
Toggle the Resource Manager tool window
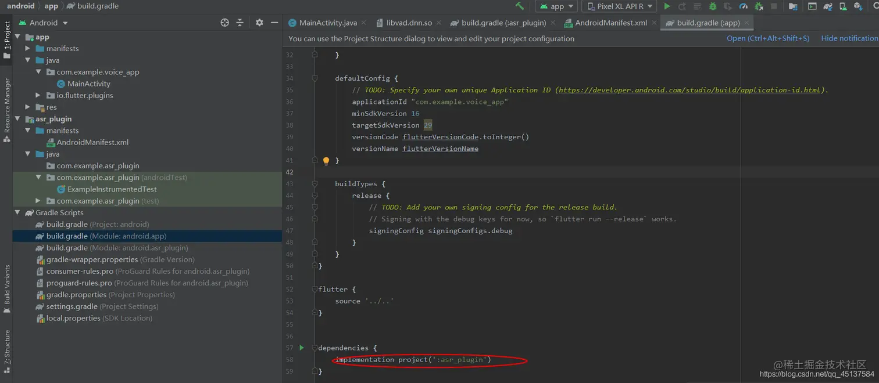point(6,110)
